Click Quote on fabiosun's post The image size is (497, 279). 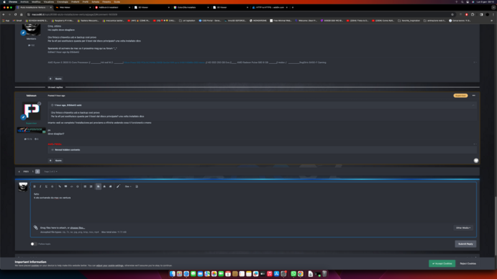pos(58,161)
